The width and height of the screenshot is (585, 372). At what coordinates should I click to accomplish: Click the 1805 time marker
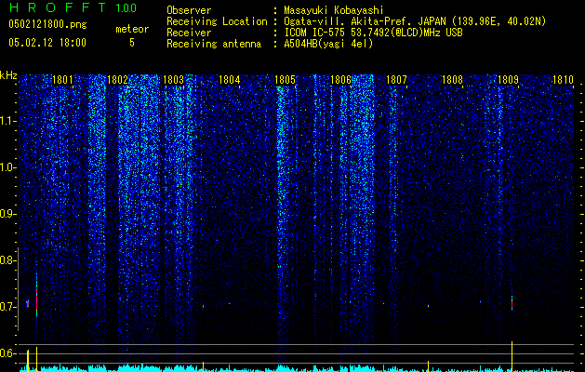point(285,80)
